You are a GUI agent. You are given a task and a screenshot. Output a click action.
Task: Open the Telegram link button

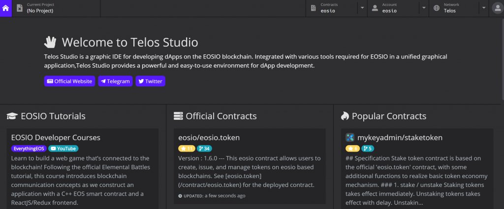pos(115,81)
